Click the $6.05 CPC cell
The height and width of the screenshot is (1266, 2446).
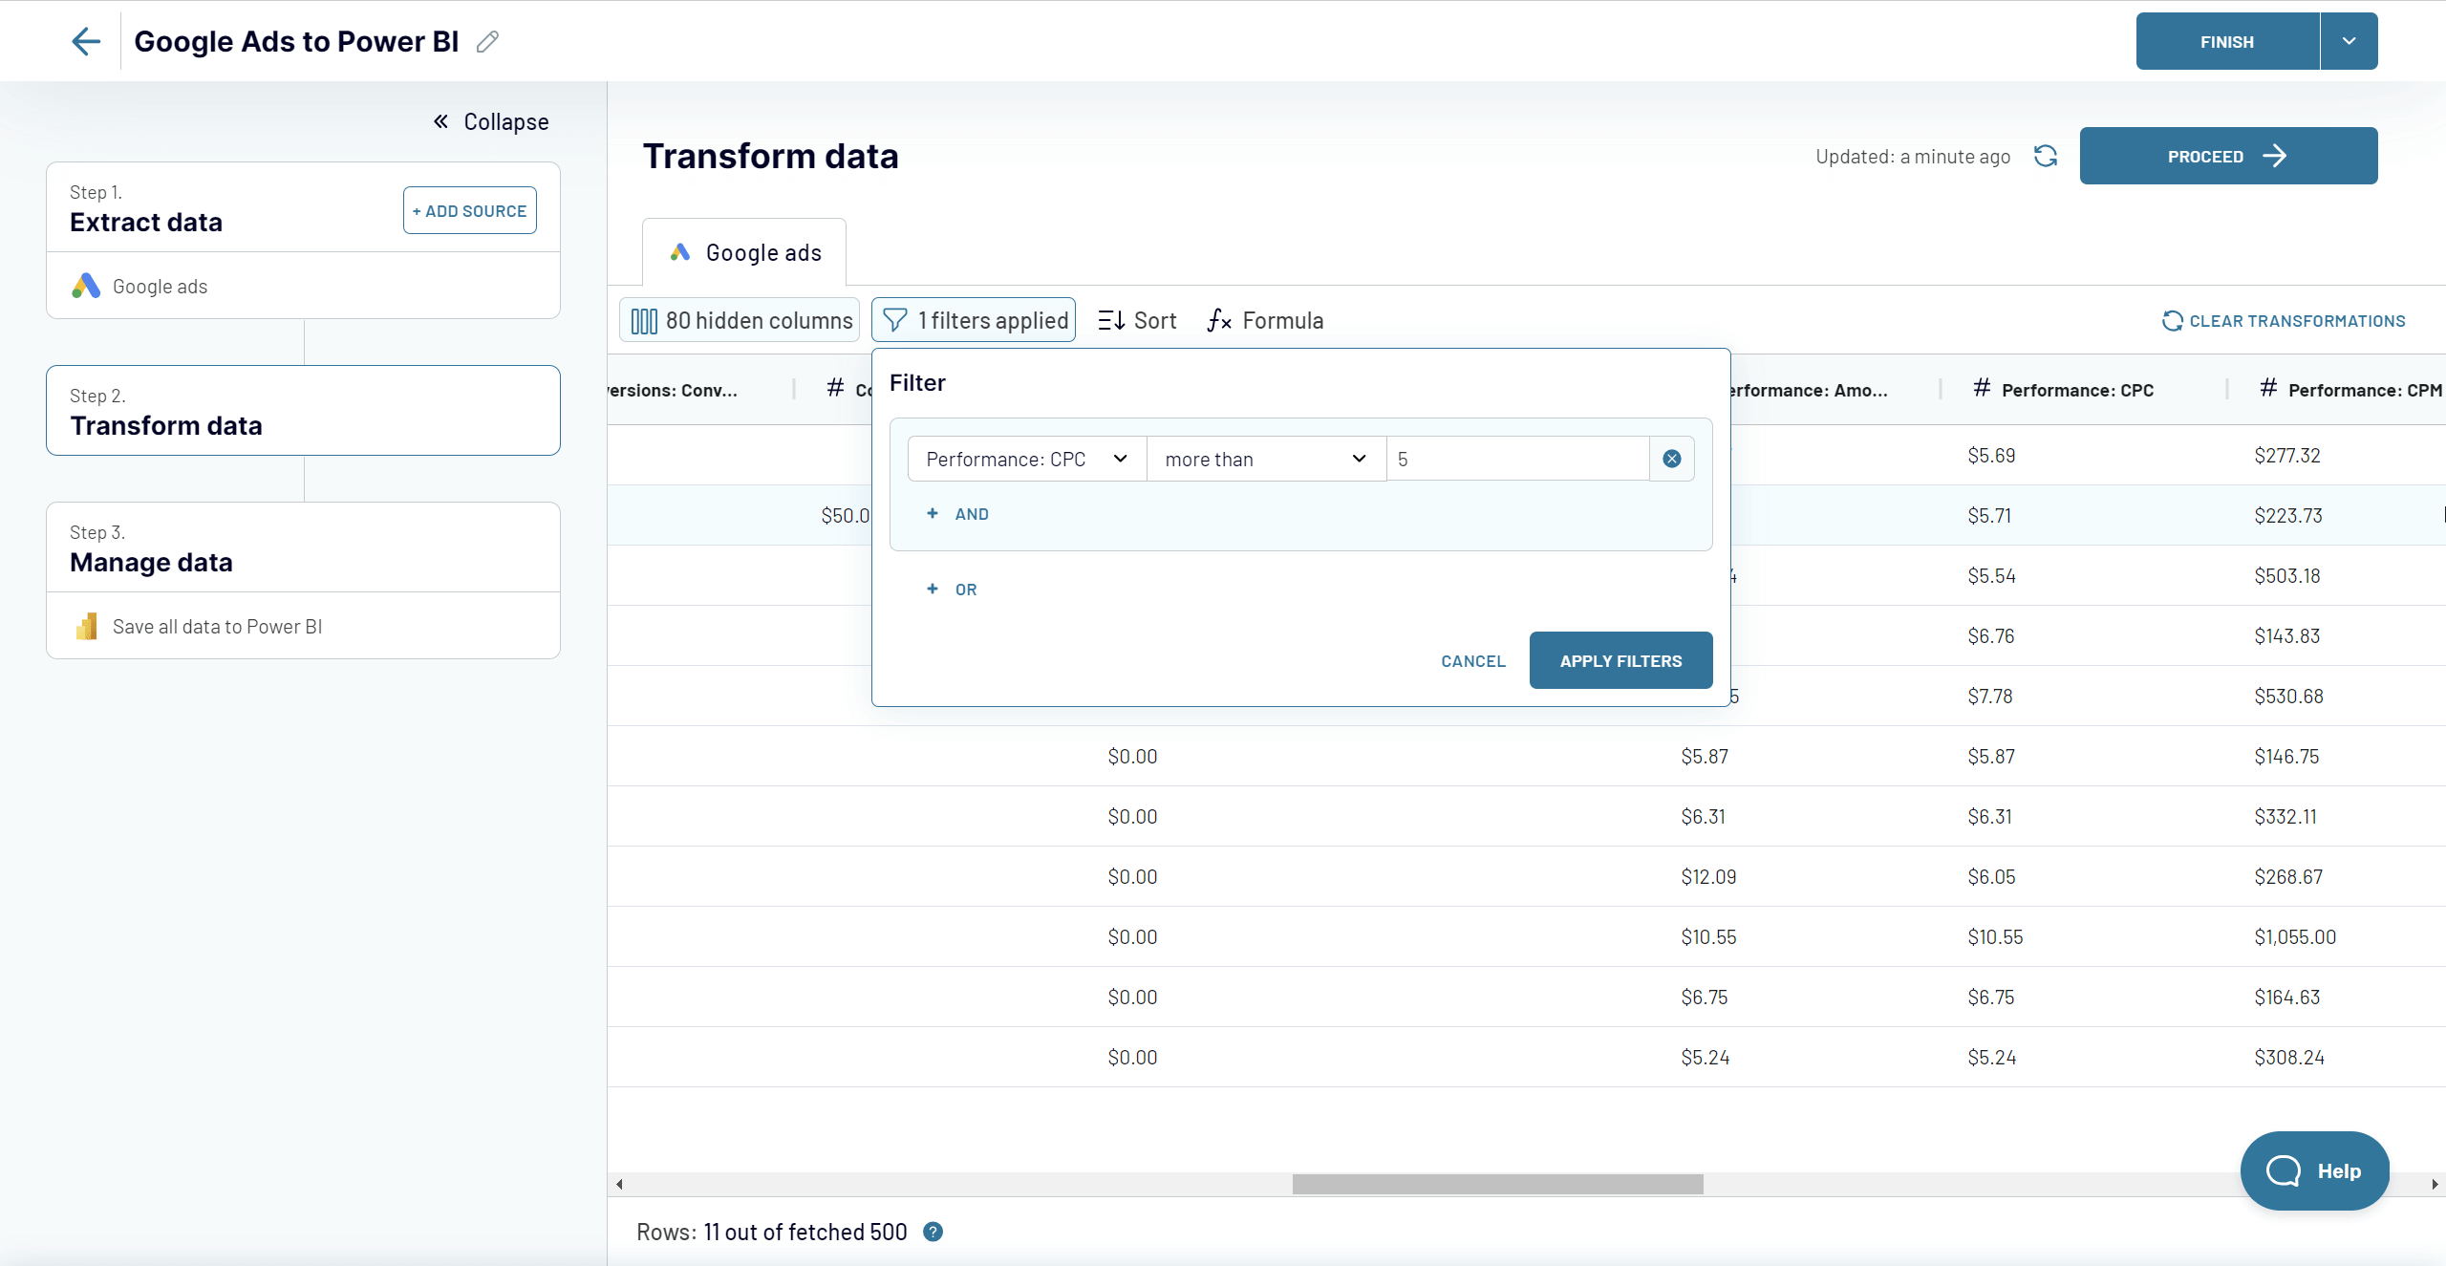click(1991, 876)
